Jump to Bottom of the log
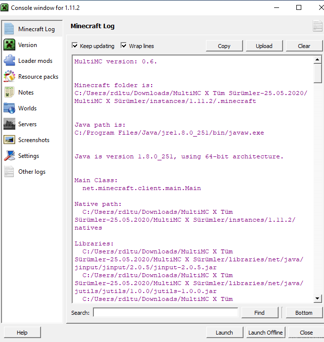Image resolution: width=324 pixels, height=342 pixels. coord(304,313)
